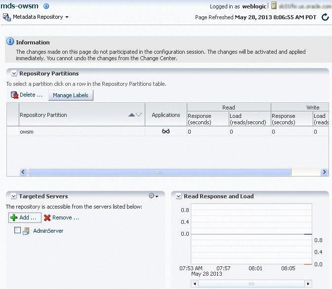The width and height of the screenshot is (332, 289).
Task: Click the Read Load (reads/second) header
Action: (250, 119)
